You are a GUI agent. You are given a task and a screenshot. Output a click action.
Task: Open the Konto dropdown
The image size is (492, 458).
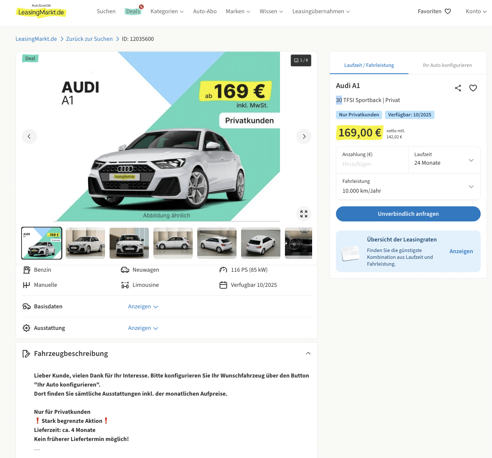(x=476, y=11)
